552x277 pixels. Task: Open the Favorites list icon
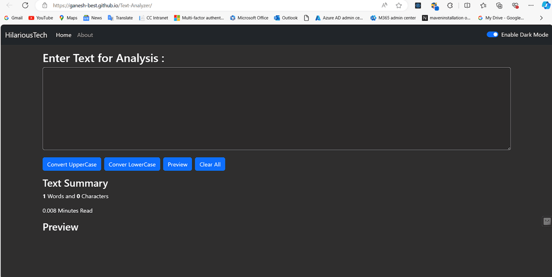click(x=484, y=5)
